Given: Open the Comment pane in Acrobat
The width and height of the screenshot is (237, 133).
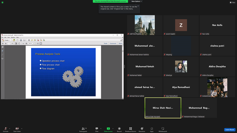Looking at the screenshot, I should pyautogui.click(x=113, y=44).
